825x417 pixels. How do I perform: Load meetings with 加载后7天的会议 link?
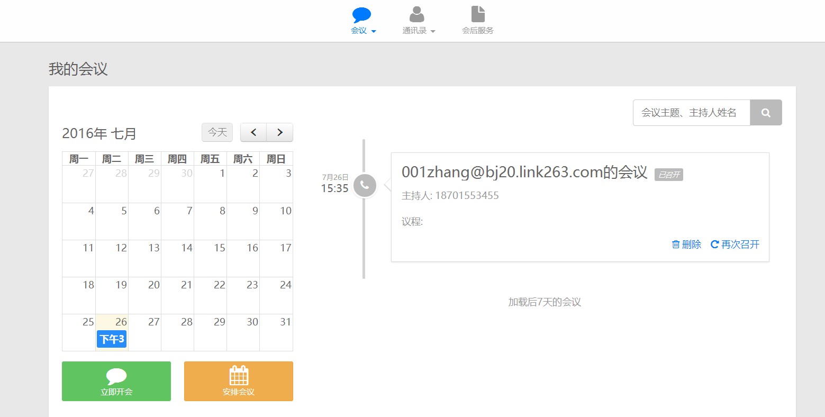[545, 302]
